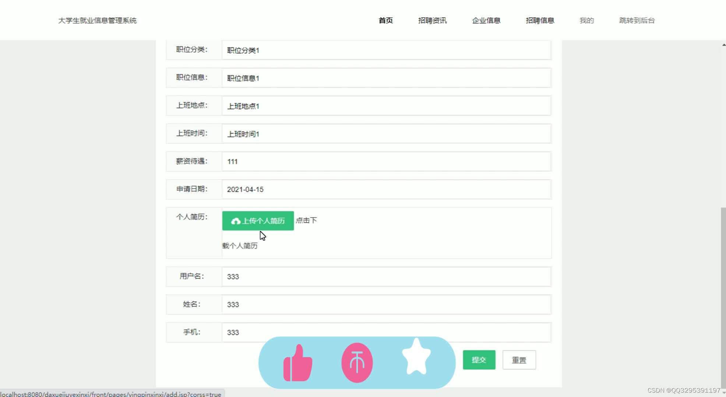The height and width of the screenshot is (397, 726).
Task: Click the 大学生就业信息管理系统 site title
Action: [x=97, y=20]
